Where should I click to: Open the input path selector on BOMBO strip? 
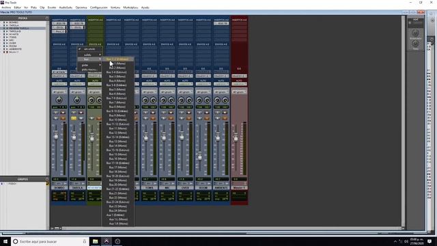(x=59, y=72)
